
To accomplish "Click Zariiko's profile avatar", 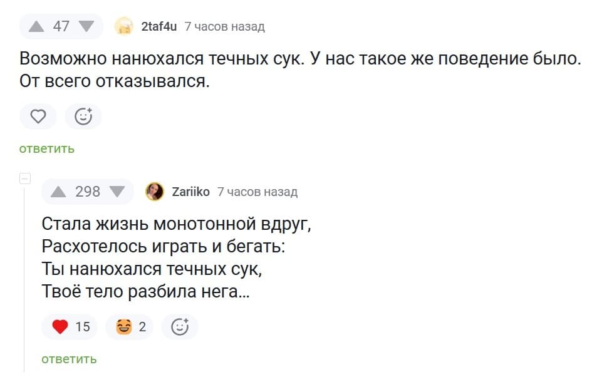I will (x=153, y=192).
